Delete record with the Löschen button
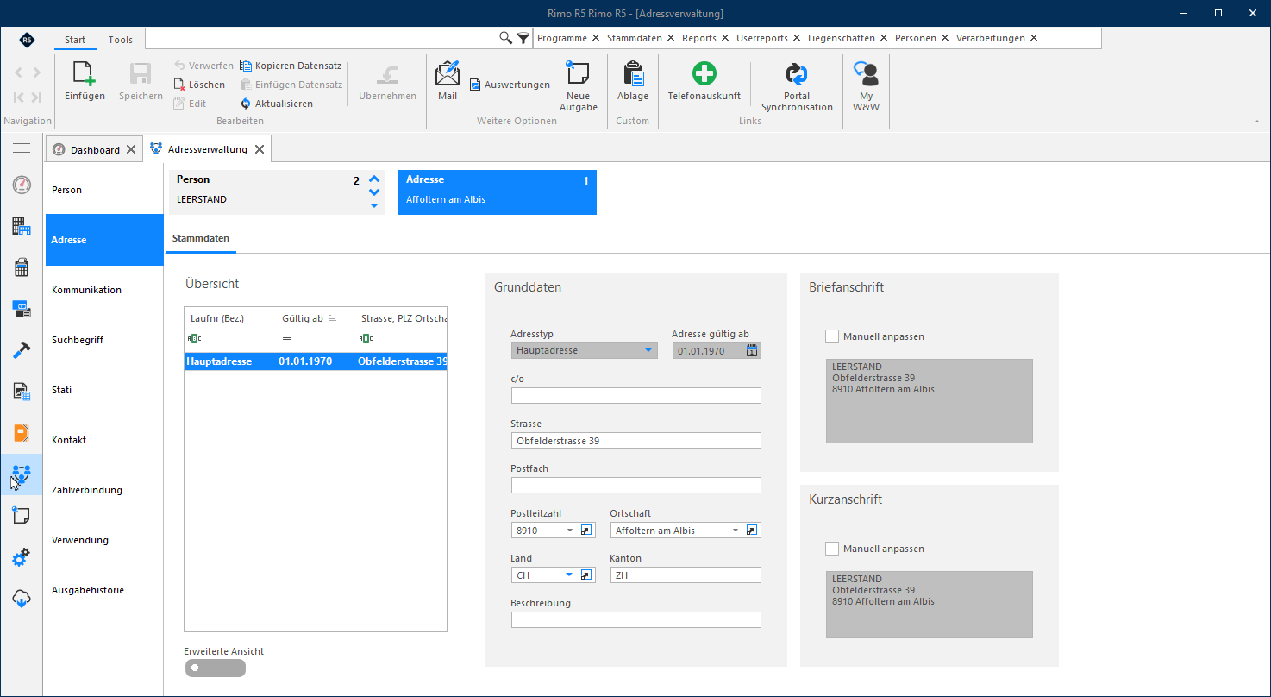This screenshot has height=697, width=1271. pyautogui.click(x=199, y=85)
